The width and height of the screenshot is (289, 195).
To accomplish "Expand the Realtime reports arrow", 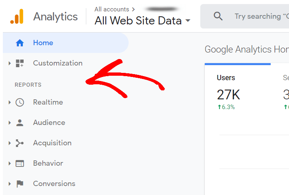I will pyautogui.click(x=10, y=102).
